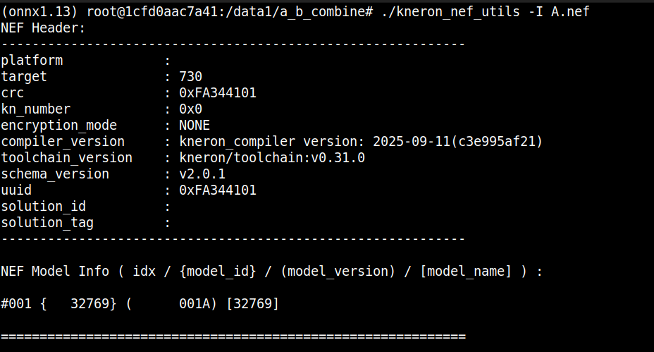Click the 'platform' field label
The image size is (654, 352).
click(32, 61)
